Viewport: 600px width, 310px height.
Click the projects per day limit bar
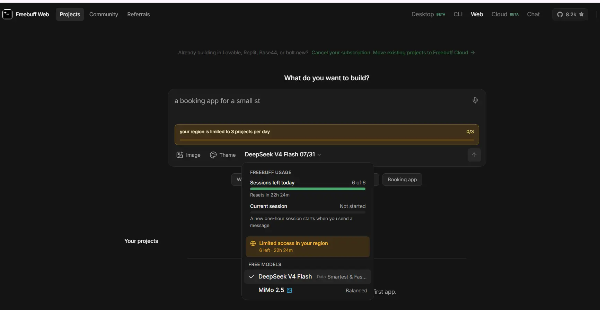[327, 140]
